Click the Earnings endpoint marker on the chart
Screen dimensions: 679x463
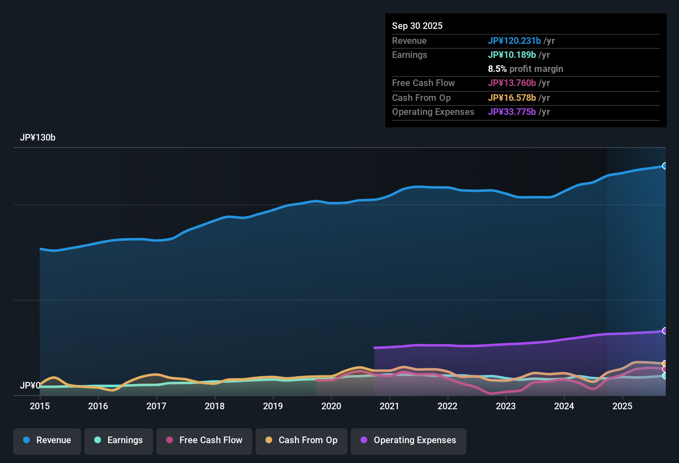tap(665, 376)
